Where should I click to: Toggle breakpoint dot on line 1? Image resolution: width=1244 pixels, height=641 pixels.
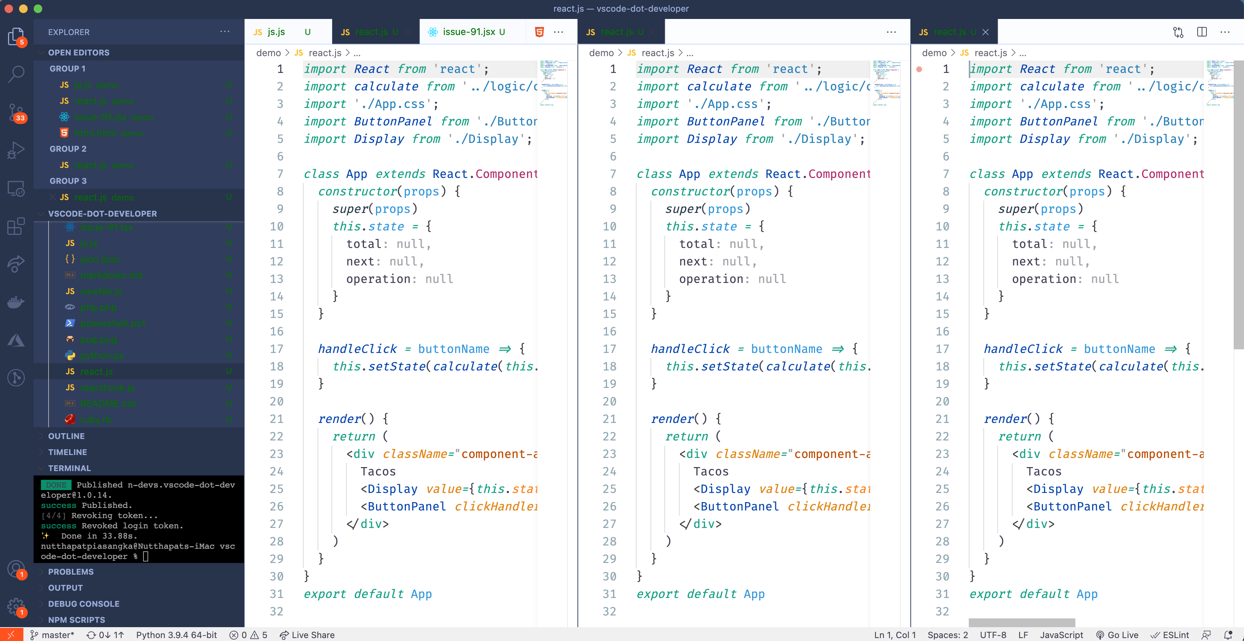[x=919, y=69]
